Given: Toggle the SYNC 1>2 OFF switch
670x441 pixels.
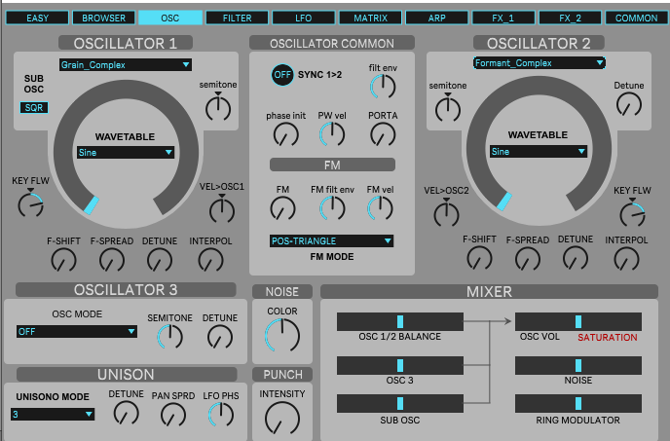Looking at the screenshot, I should [282, 75].
